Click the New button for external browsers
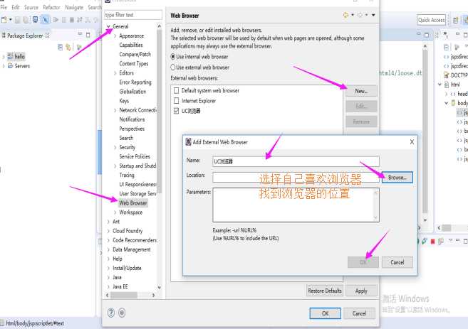 [x=361, y=91]
